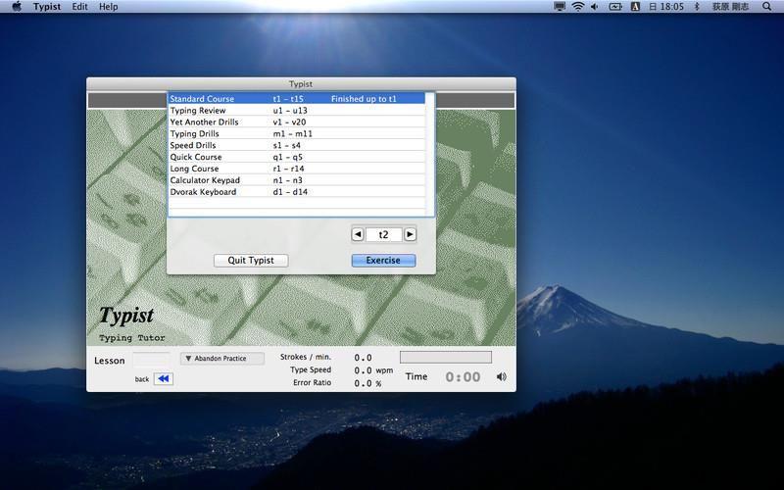This screenshot has height=490, width=784.
Task: Click the Quit Typist button
Action: (251, 261)
